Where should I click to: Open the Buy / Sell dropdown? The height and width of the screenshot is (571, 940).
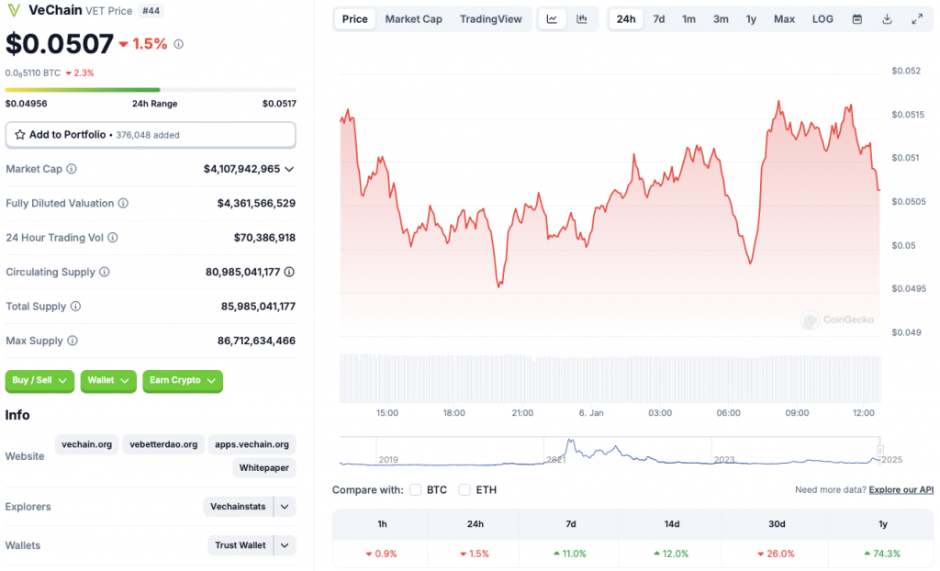[x=39, y=380]
